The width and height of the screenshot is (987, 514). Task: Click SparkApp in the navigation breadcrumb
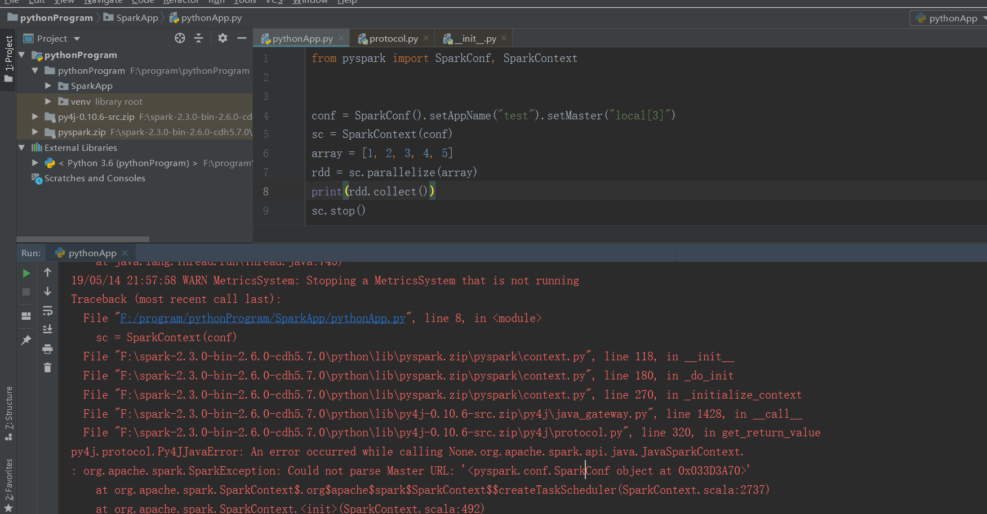[x=131, y=18]
